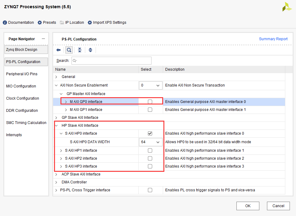Expand S AXI HP3 interface row
The image size is (296, 216).
coord(61,166)
